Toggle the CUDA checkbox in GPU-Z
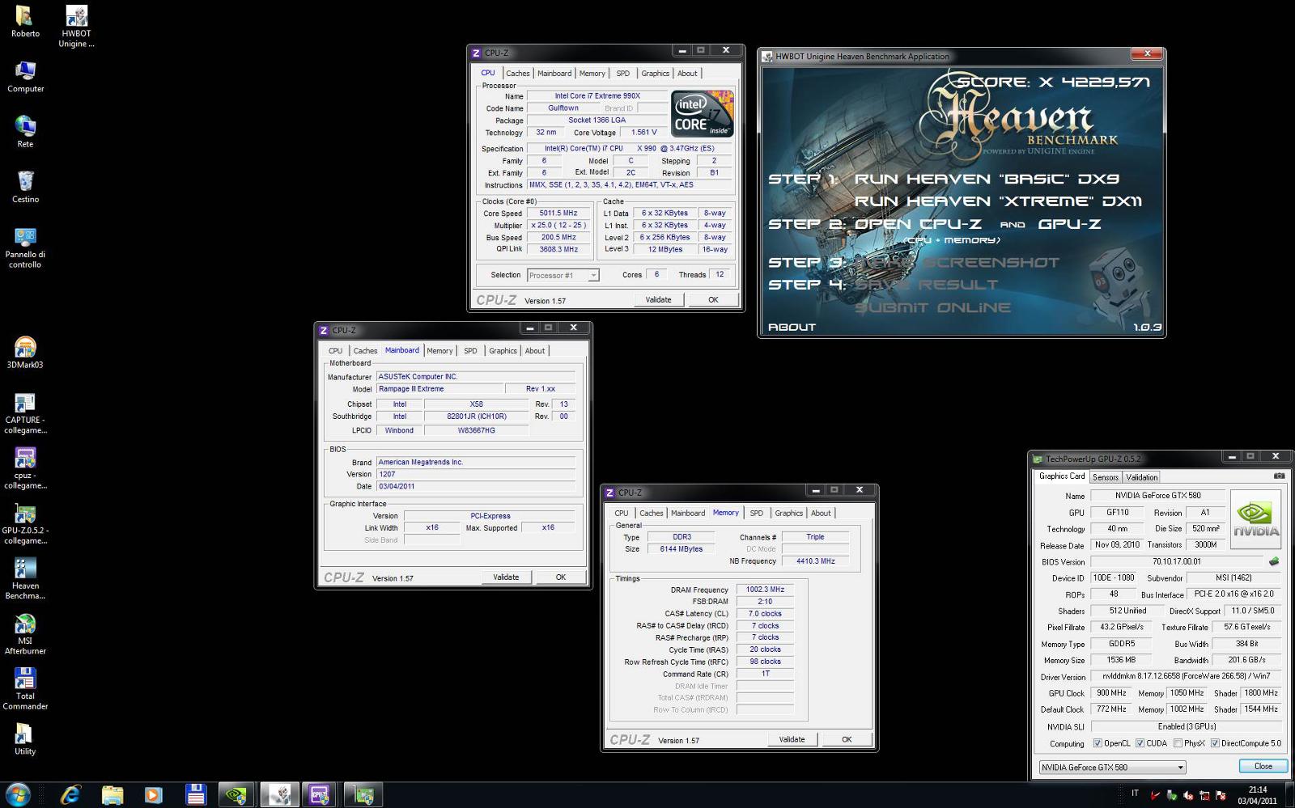The image size is (1295, 808). (1140, 743)
